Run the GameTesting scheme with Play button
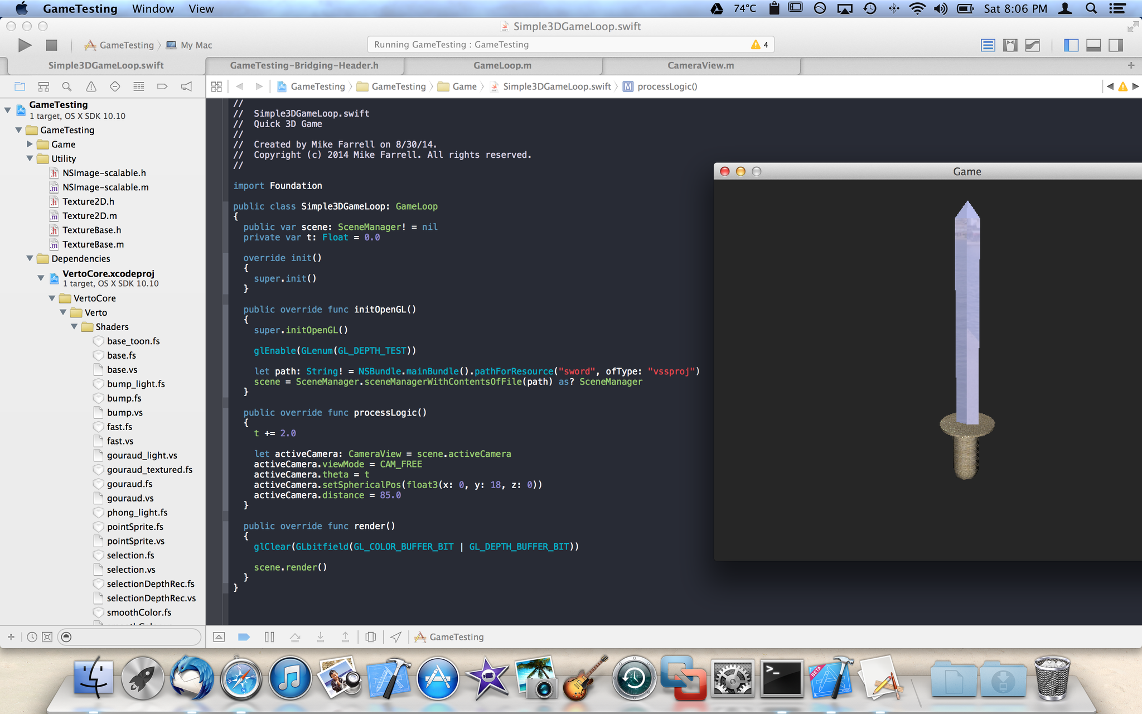 pyautogui.click(x=25, y=45)
